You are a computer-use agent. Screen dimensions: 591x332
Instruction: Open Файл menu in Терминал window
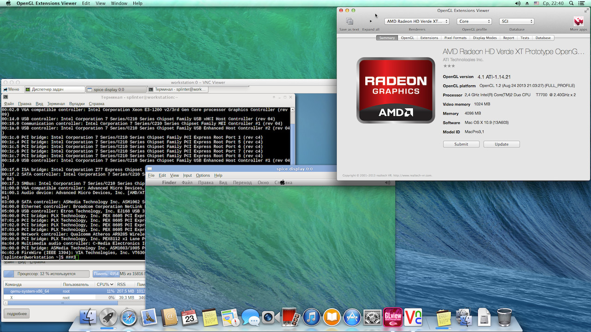(x=9, y=104)
